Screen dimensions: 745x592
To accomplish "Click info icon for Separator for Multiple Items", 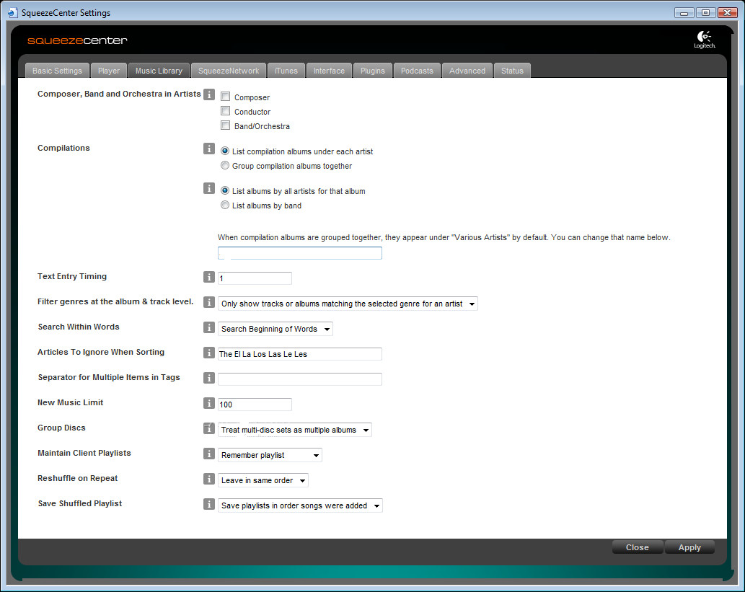I will tap(209, 378).
